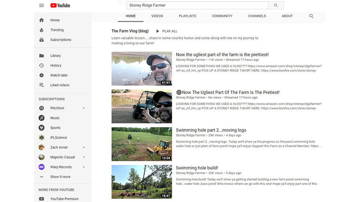The image size is (360, 202).
Task: Open the PLAYLISTS tab
Action: click(x=188, y=16)
